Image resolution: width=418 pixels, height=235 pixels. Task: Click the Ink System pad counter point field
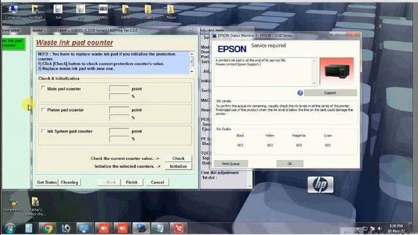[119, 131]
